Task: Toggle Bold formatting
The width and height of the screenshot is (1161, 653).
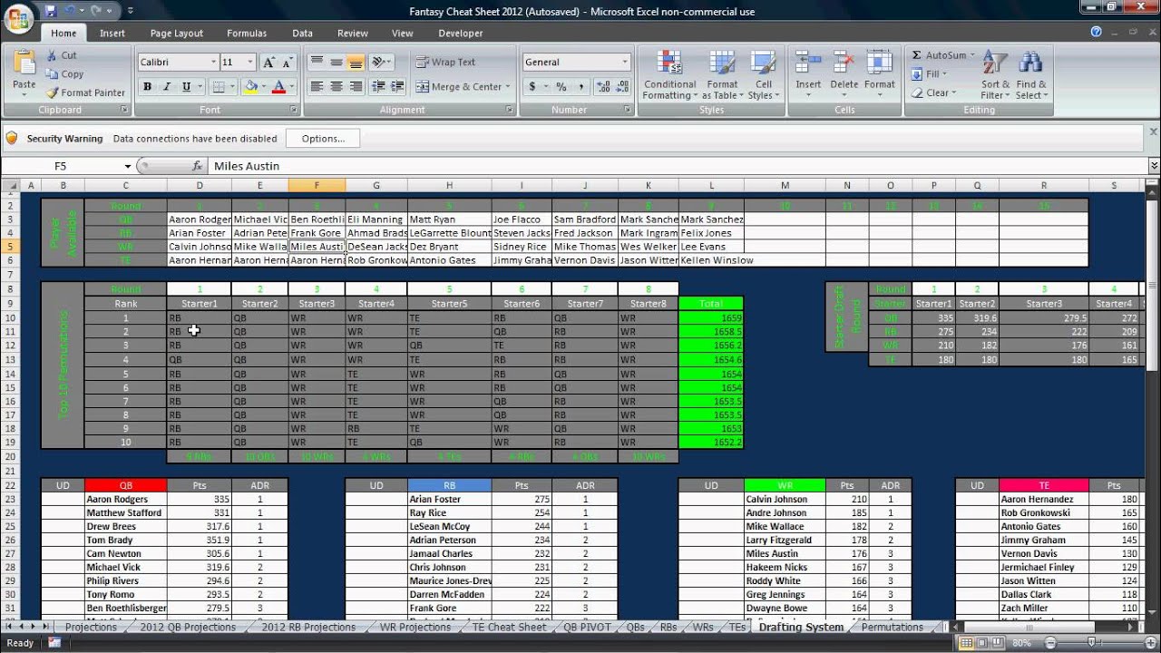Action: coord(147,87)
